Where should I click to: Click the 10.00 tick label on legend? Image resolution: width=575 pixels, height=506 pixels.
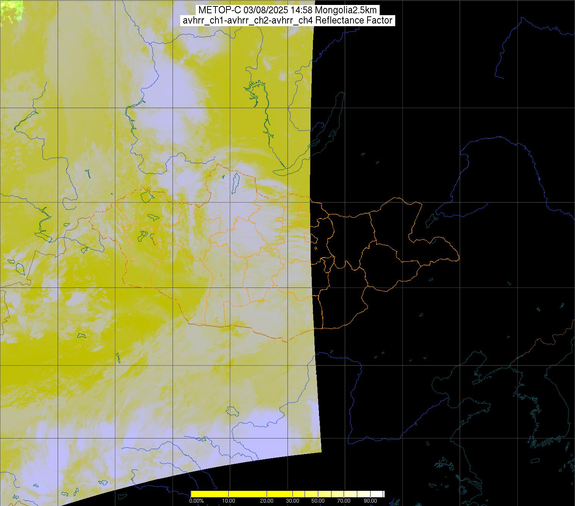click(x=229, y=501)
